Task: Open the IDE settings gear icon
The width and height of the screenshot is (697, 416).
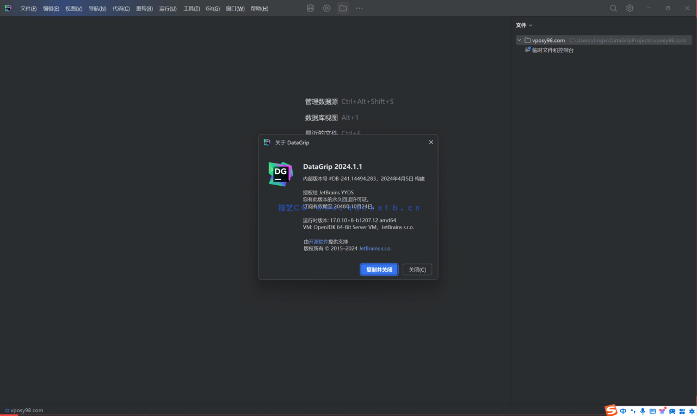Action: [x=630, y=8]
